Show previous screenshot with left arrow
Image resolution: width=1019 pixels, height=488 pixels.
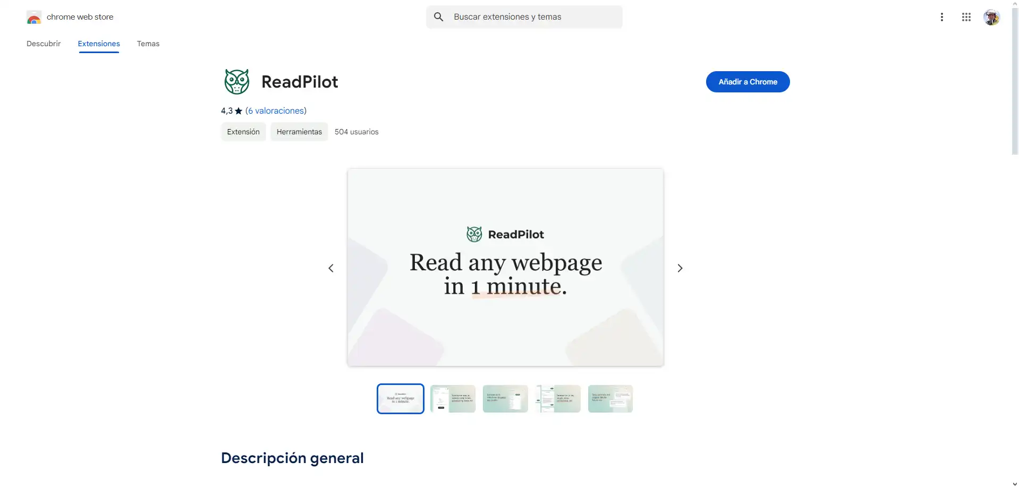point(331,268)
